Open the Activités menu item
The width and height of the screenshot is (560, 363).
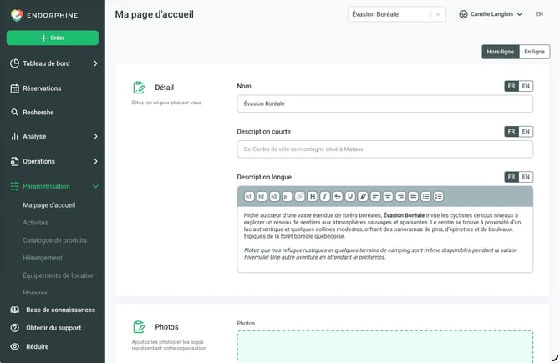(35, 223)
